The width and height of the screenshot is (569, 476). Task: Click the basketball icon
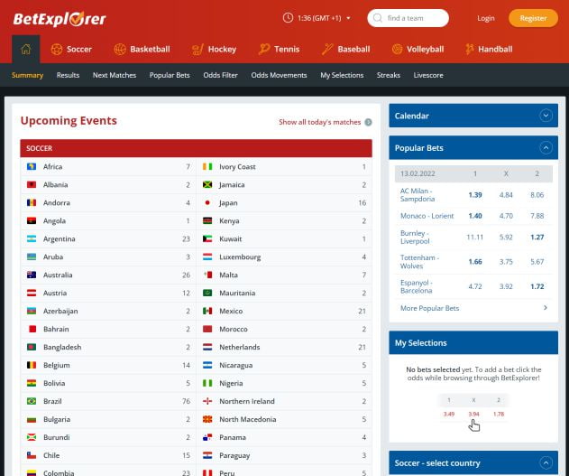click(120, 49)
